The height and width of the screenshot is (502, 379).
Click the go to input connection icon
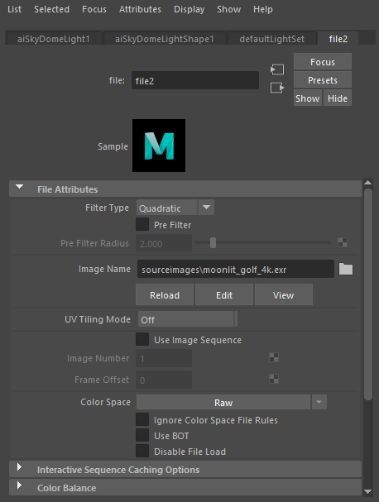click(x=277, y=69)
